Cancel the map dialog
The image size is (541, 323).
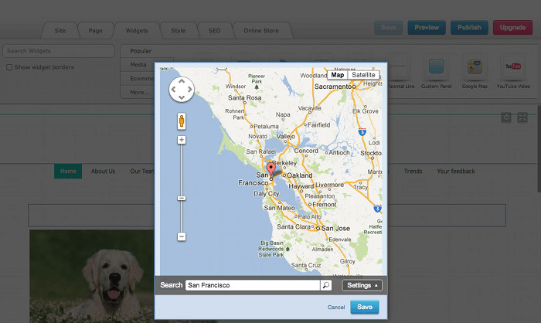[x=336, y=307]
